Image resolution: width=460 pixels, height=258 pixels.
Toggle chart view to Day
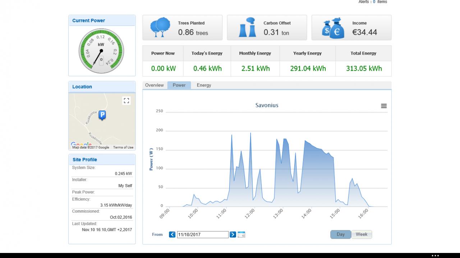pyautogui.click(x=341, y=234)
